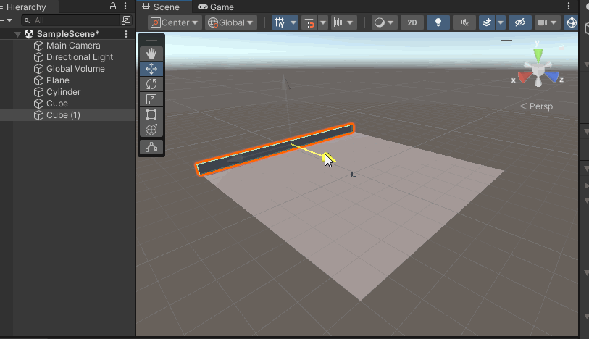Click the Directional Light cube icon
This screenshot has width=589, height=339.
tap(38, 57)
